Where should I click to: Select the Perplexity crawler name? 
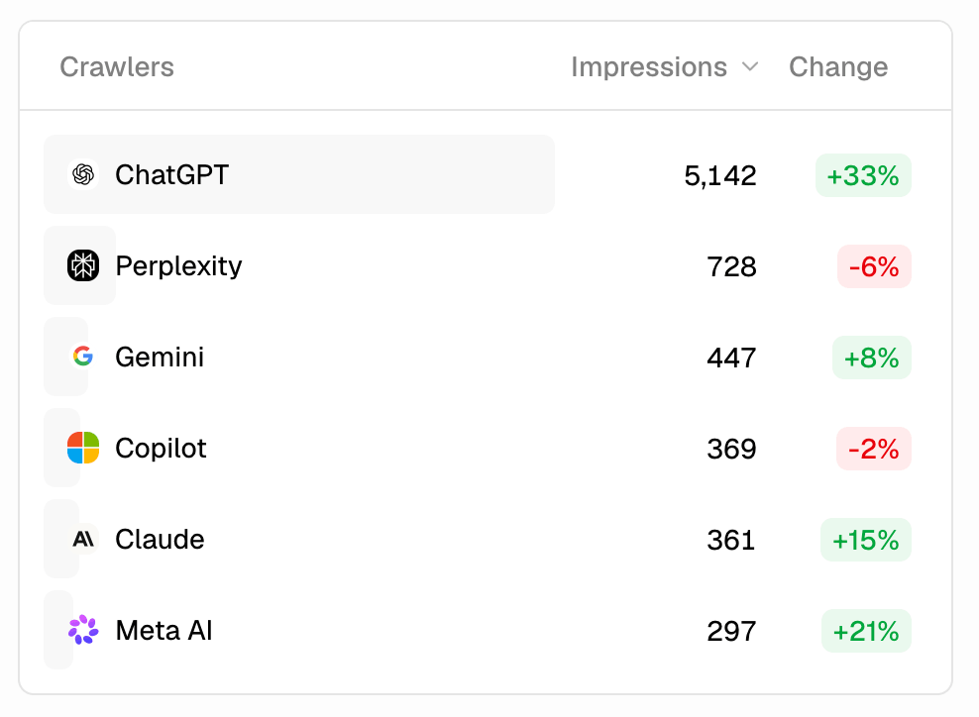pyautogui.click(x=178, y=266)
